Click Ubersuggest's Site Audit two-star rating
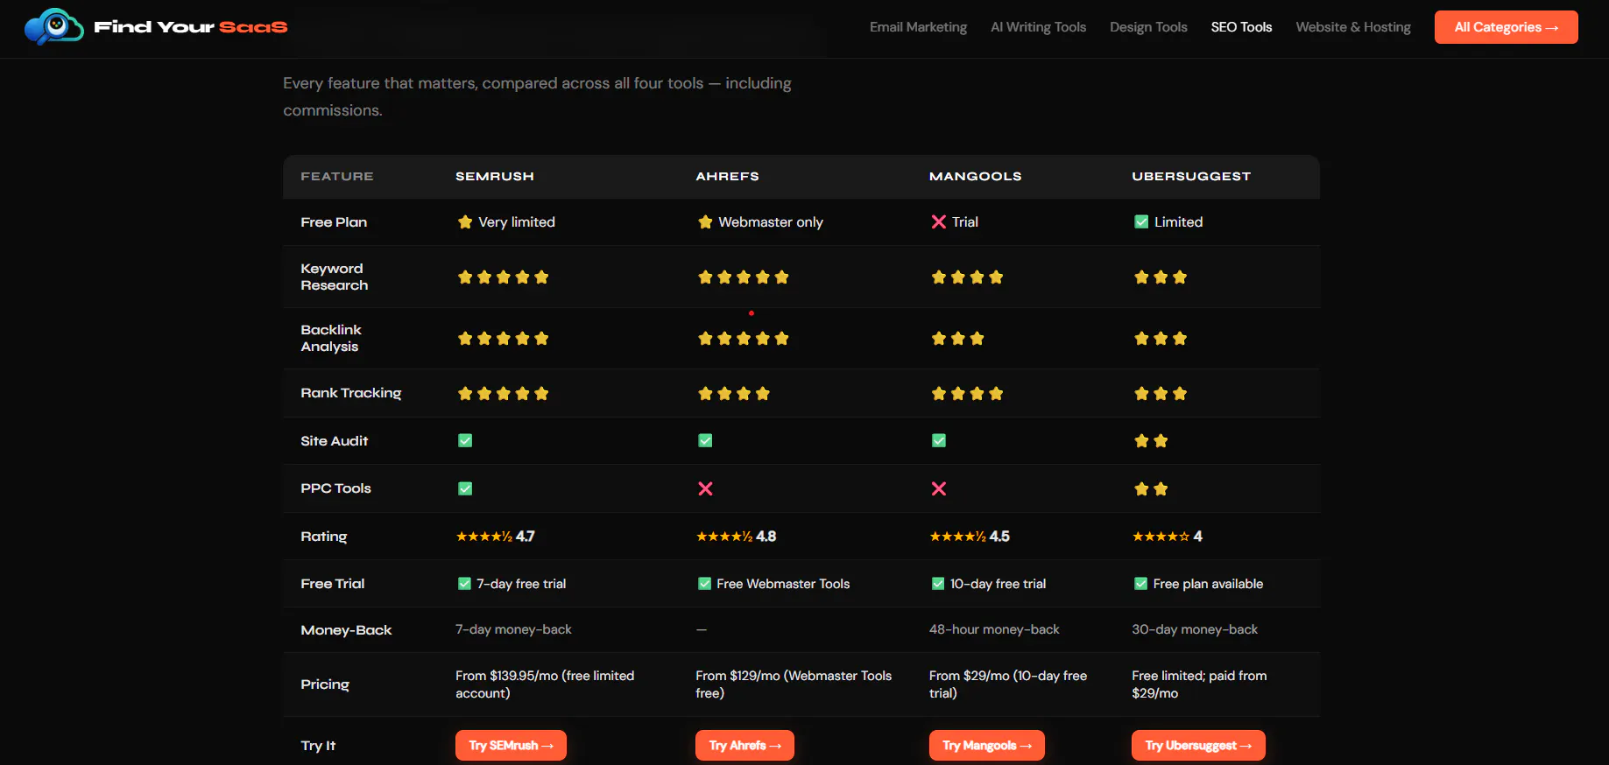This screenshot has height=765, width=1609. pyautogui.click(x=1151, y=441)
